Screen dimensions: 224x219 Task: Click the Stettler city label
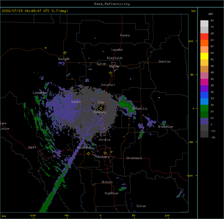tap(165, 62)
